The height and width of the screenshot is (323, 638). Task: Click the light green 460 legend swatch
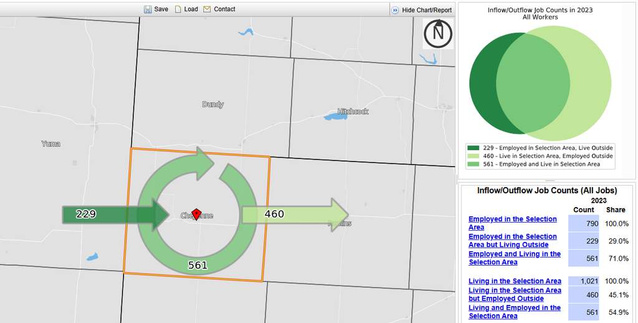tap(474, 156)
